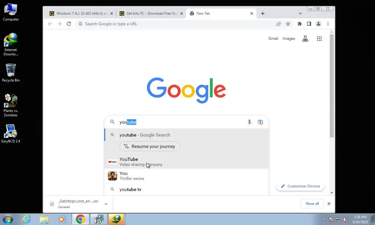Click the browser forward arrow
This screenshot has width=375, height=225.
click(x=59, y=24)
